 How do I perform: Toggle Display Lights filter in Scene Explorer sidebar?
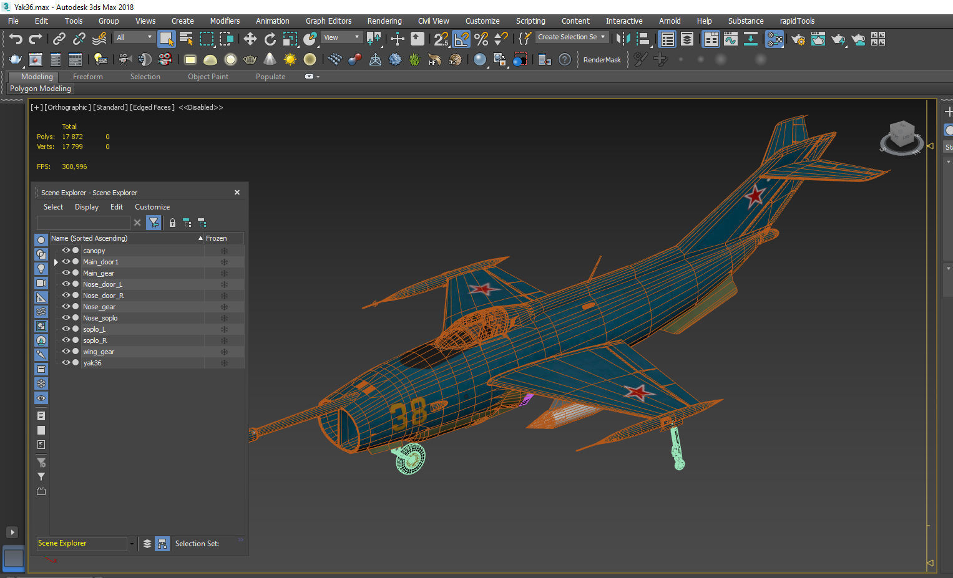click(41, 268)
